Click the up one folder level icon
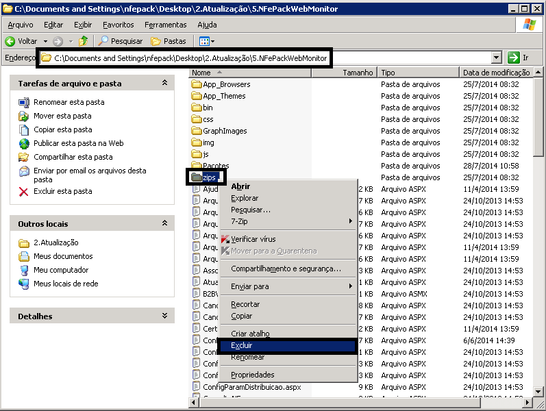This screenshot has height=411, width=546. tap(83, 41)
